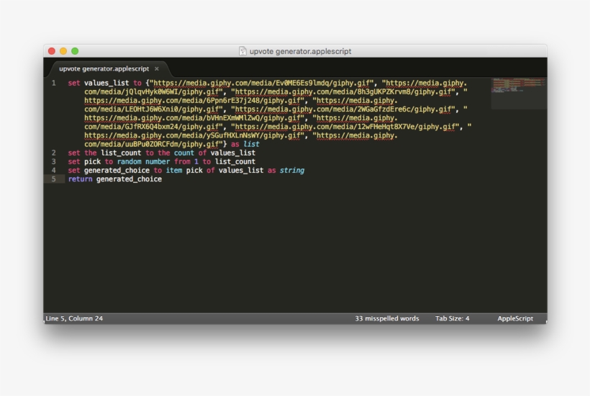This screenshot has height=396, width=590.
Task: Click line number 5 in the gutter
Action: point(53,179)
